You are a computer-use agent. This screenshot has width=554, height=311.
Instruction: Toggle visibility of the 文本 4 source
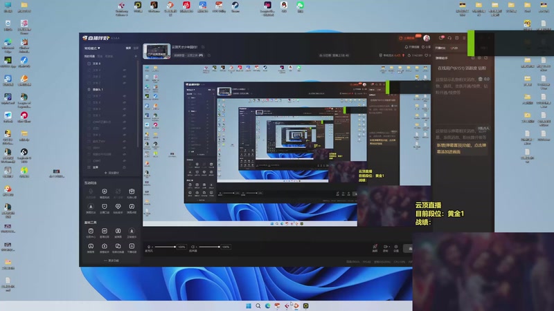(125, 70)
